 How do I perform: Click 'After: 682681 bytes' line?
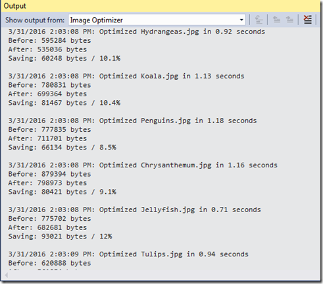47,227
